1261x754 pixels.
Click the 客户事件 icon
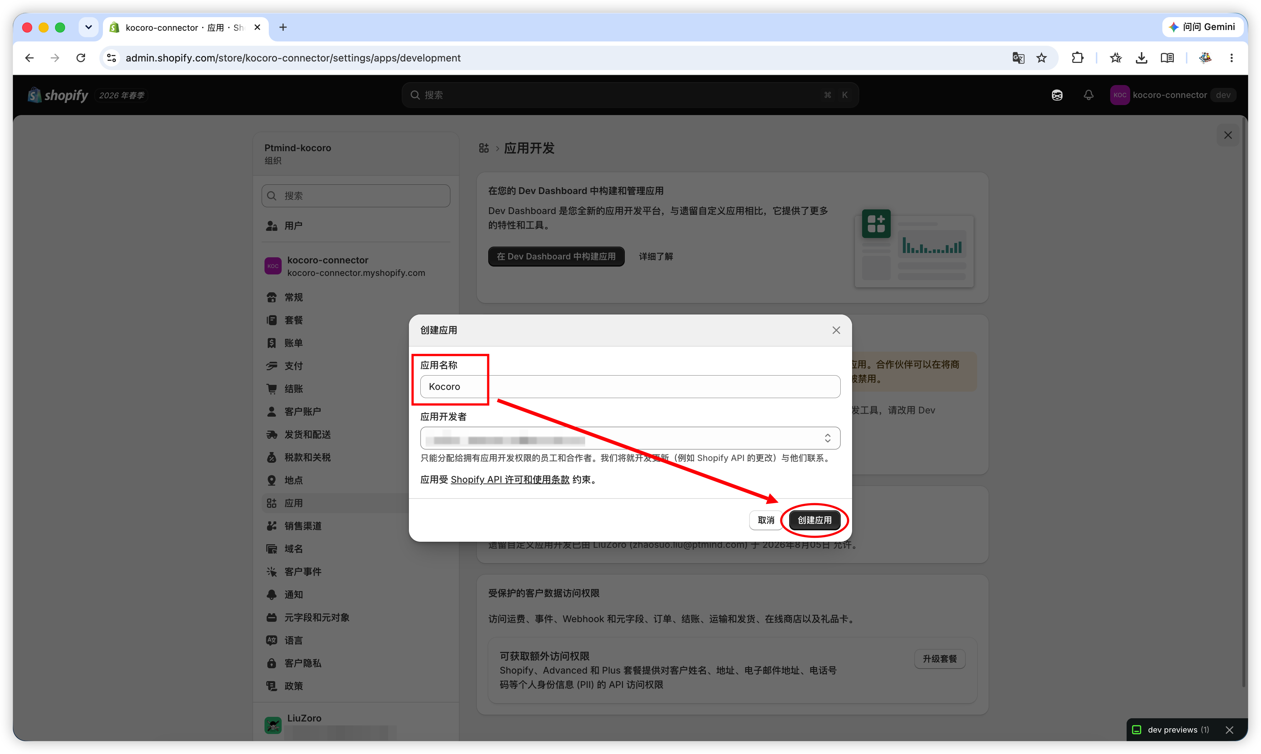272,572
